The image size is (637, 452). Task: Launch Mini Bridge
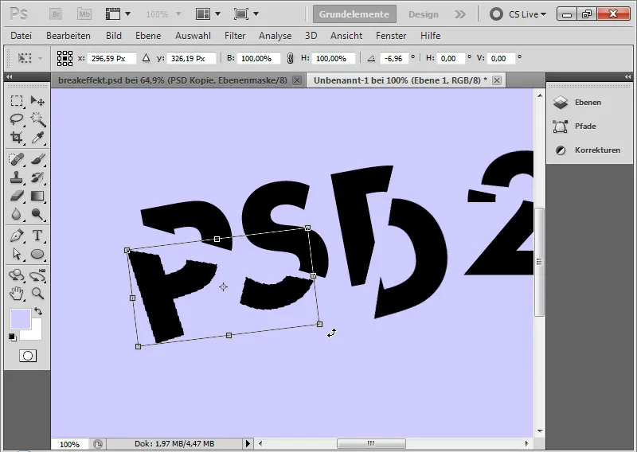point(84,14)
